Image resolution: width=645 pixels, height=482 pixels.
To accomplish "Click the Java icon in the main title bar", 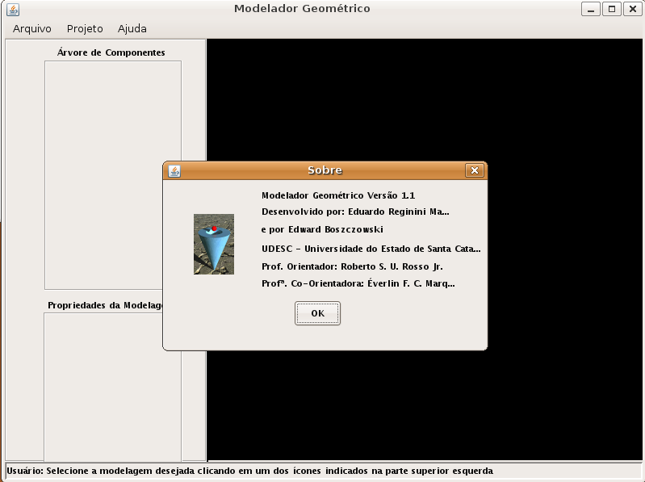I will point(13,9).
